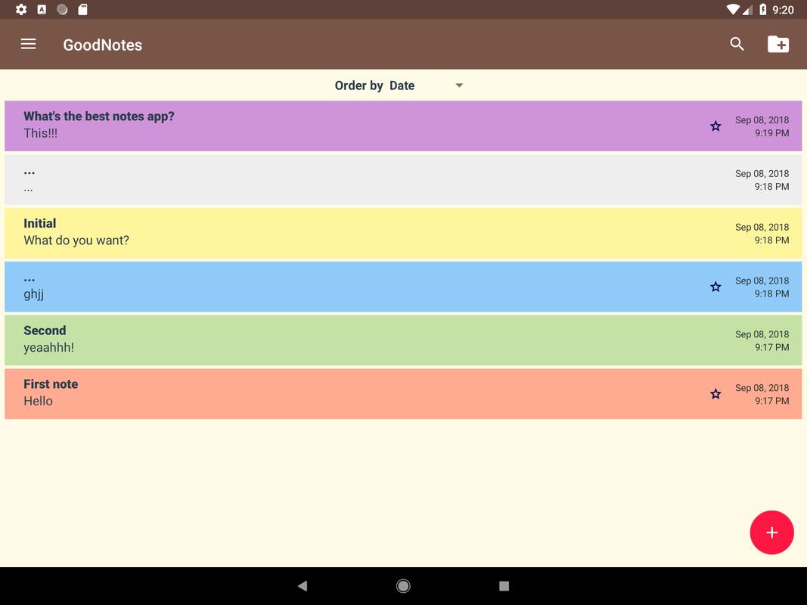Select the text 'What do you want?'

click(x=76, y=240)
